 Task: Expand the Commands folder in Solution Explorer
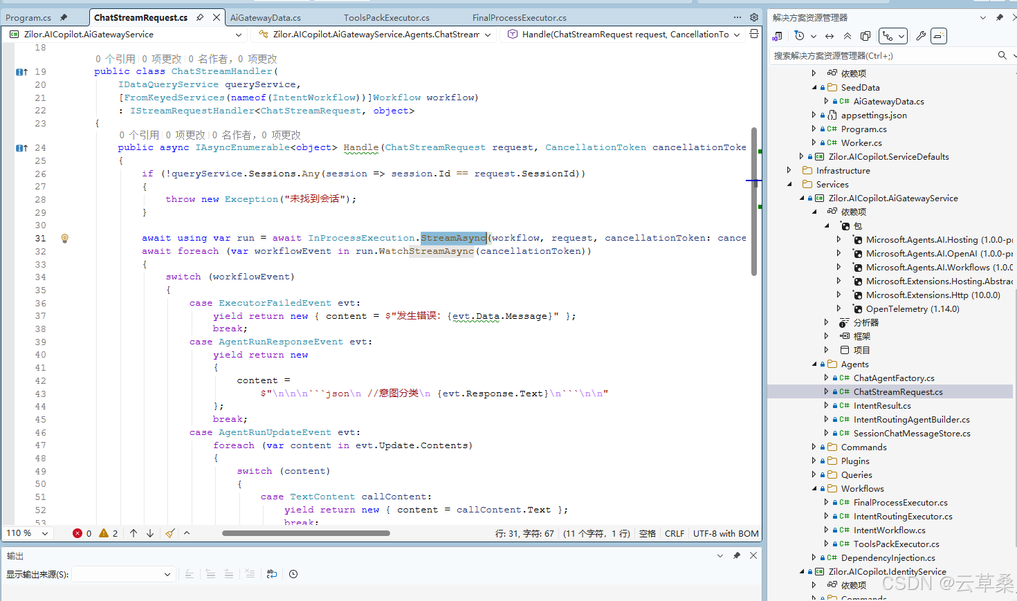point(814,447)
